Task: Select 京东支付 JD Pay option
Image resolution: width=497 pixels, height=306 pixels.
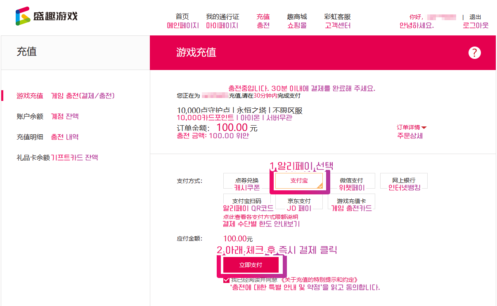Action: pyautogui.click(x=299, y=201)
